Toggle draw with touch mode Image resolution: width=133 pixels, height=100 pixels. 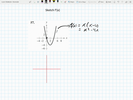65,2
